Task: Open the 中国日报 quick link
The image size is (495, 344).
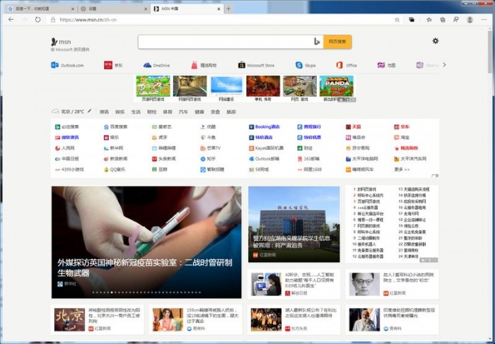Action: tap(67, 159)
